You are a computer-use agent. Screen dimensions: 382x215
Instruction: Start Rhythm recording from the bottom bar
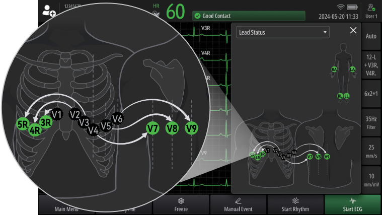tap(295, 204)
